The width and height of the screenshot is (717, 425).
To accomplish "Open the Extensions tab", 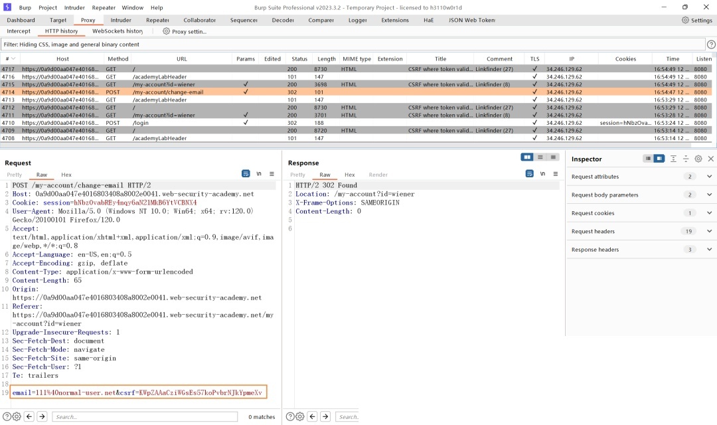I will (395, 20).
